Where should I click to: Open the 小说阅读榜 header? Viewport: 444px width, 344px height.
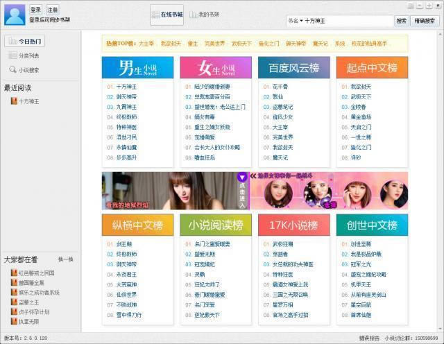coord(216,225)
